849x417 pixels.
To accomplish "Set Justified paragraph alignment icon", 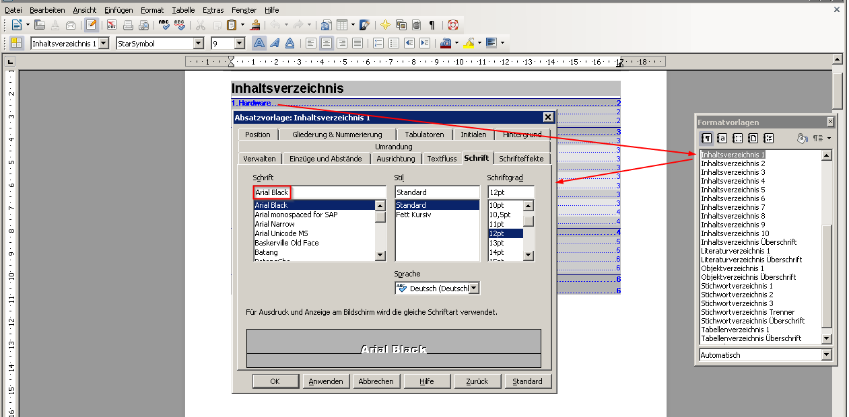I will point(358,43).
